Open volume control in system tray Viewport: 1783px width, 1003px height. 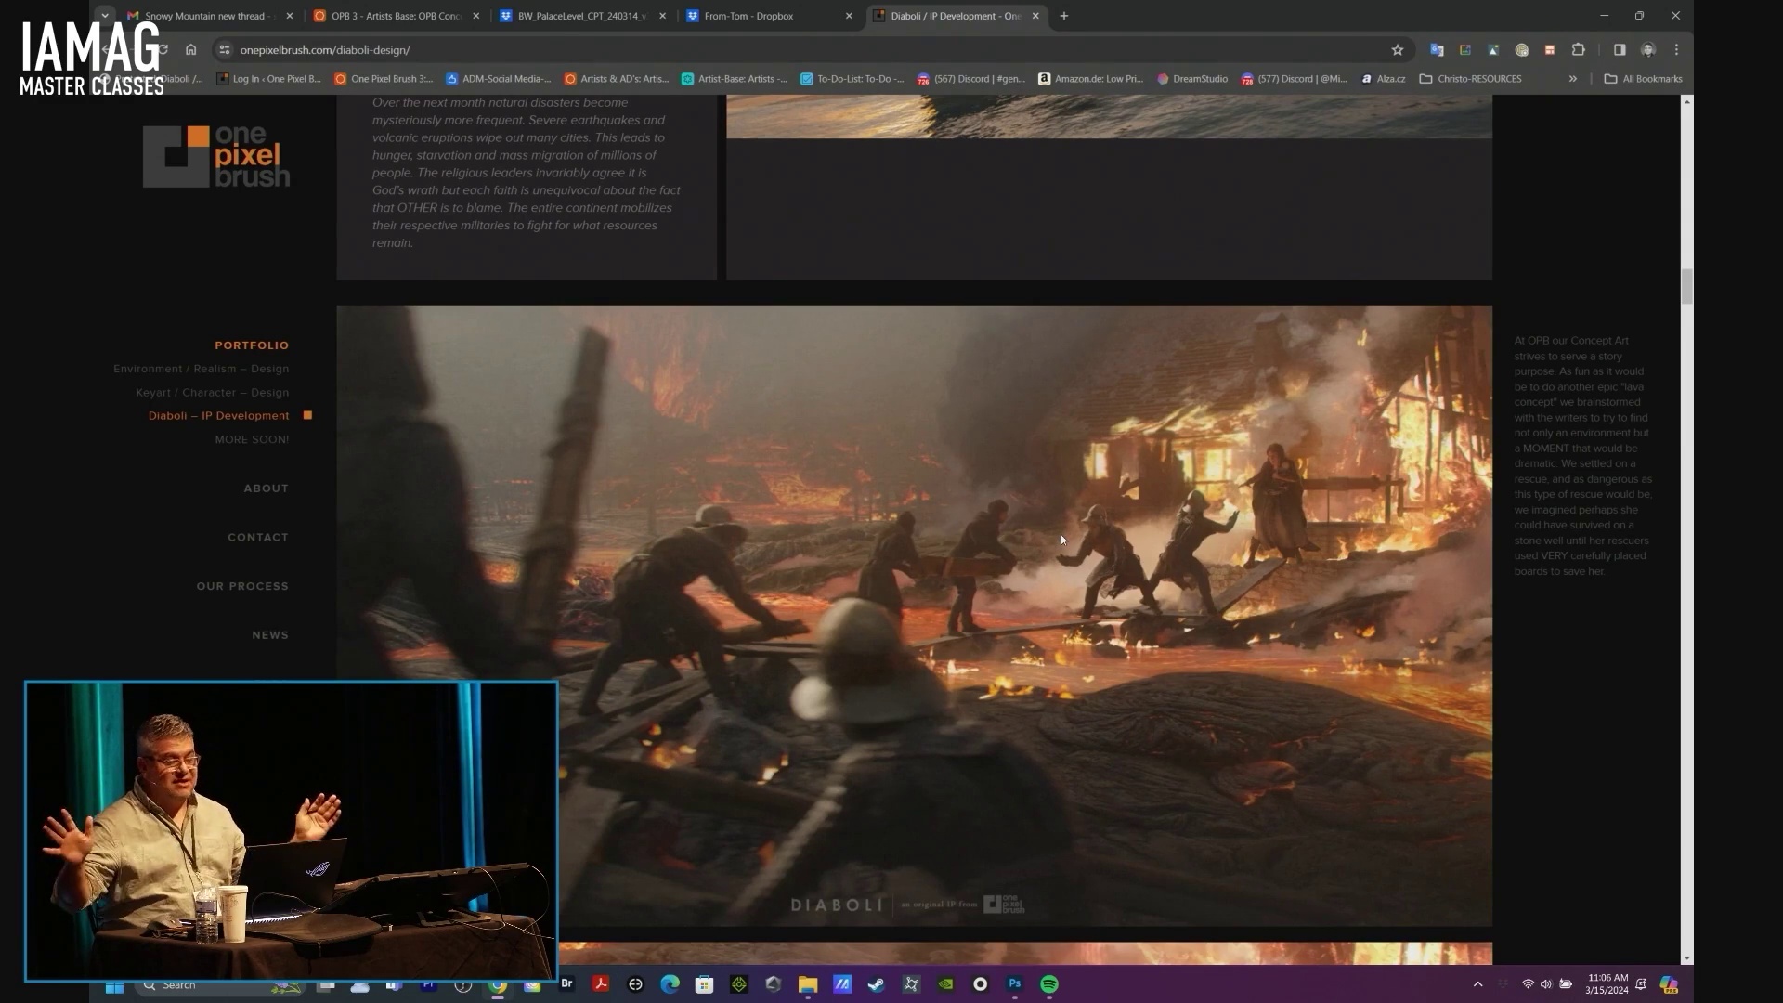click(1545, 984)
